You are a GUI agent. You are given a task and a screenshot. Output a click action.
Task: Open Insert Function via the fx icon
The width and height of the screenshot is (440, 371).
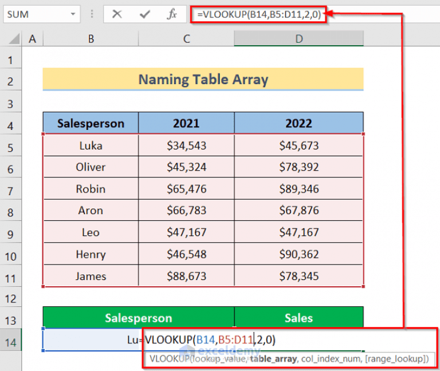pyautogui.click(x=172, y=14)
